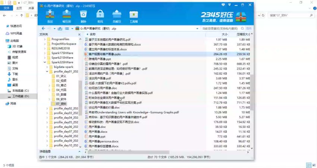Screen dimensions: 317x168
Task: Select the 03_笔记 folder in tree
Action: coord(61,85)
